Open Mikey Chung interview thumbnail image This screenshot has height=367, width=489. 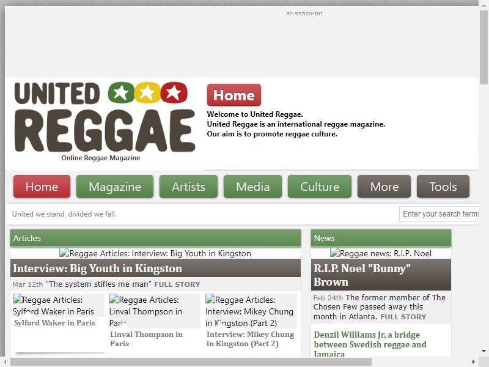coord(251,311)
